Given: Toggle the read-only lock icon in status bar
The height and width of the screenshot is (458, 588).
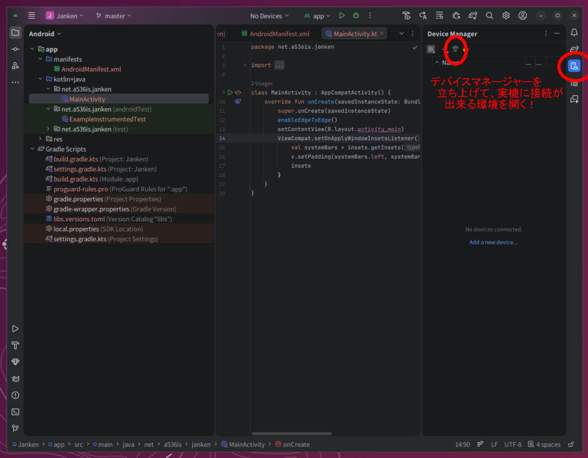Looking at the screenshot, I should coord(571,444).
